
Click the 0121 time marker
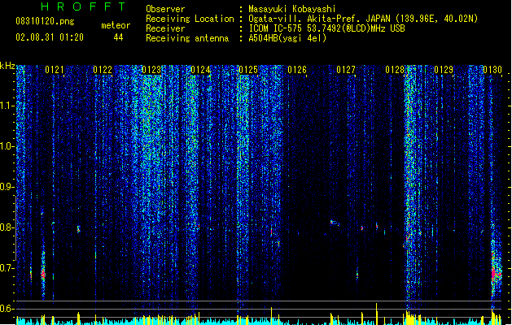[55, 70]
